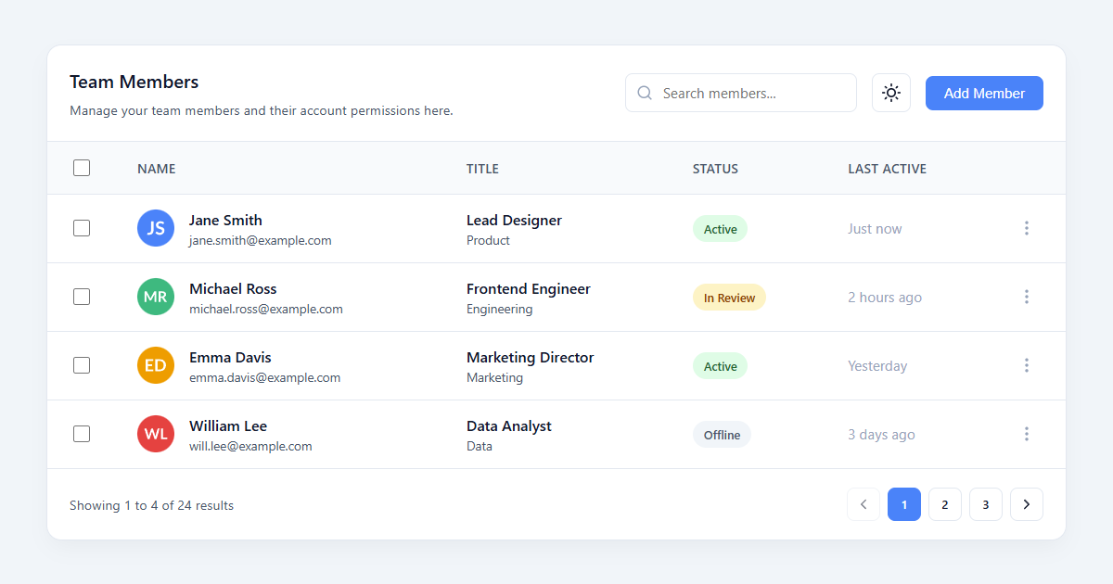Toggle the light/dark theme sun icon
This screenshot has width=1113, height=584.
click(891, 93)
